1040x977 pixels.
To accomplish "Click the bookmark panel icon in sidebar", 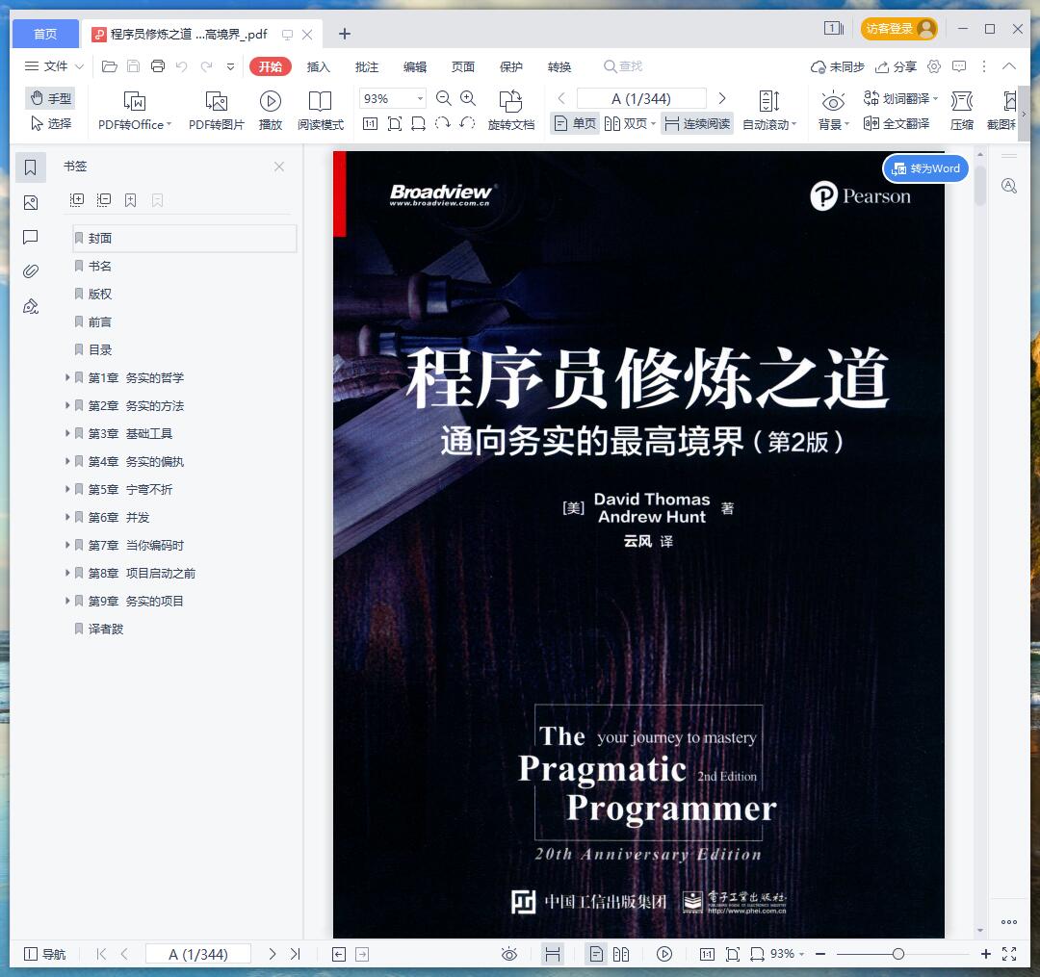I will (31, 167).
